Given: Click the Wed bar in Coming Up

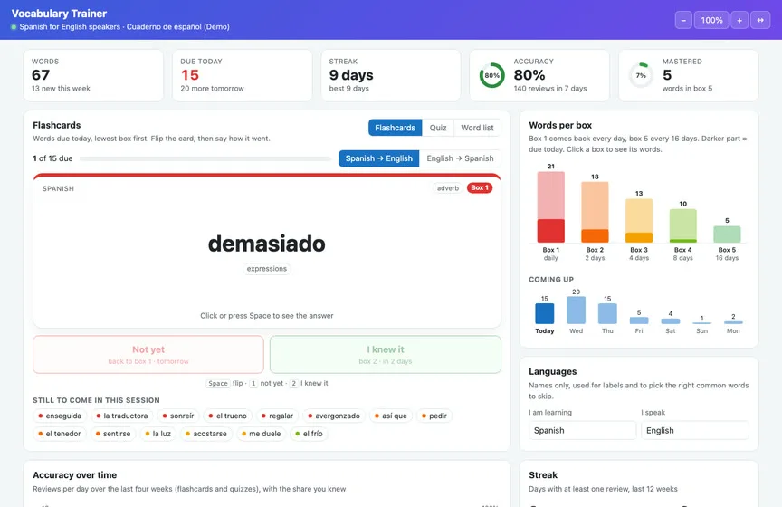Looking at the screenshot, I should (576, 311).
